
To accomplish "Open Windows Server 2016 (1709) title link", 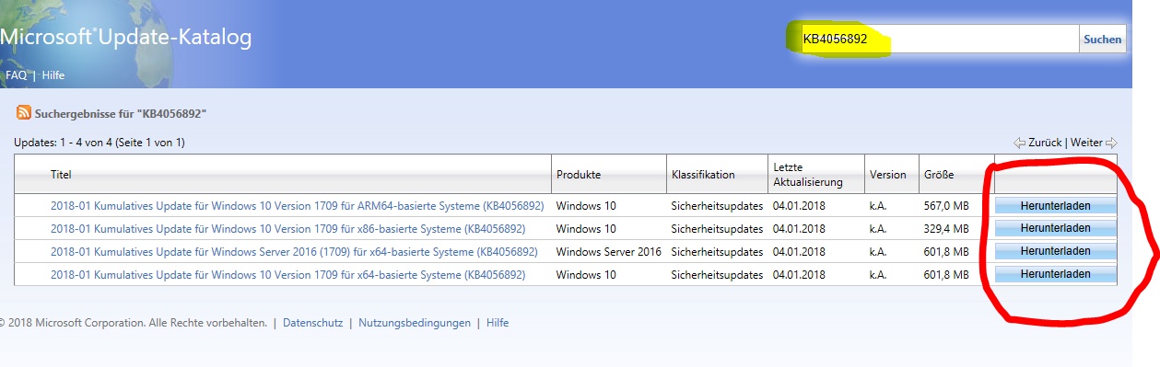I will click(293, 251).
